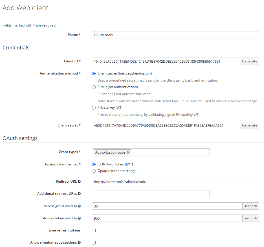
Task: Generate a new Client ID
Action: [249, 61]
